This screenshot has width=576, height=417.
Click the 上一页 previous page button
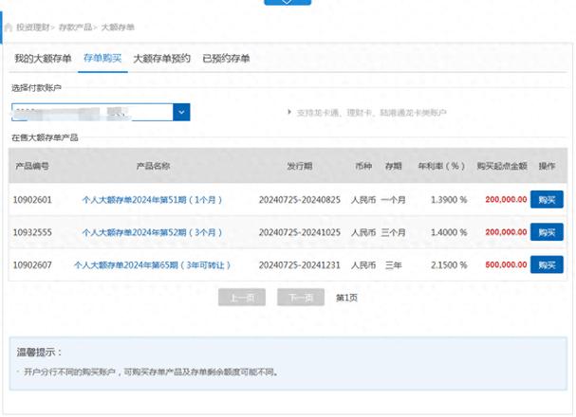[x=242, y=298]
